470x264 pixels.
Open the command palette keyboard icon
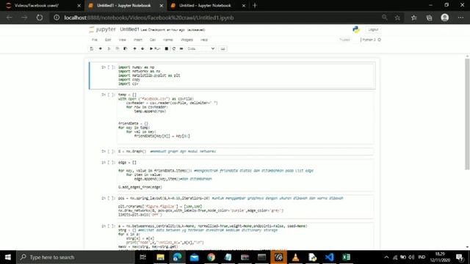click(223, 48)
